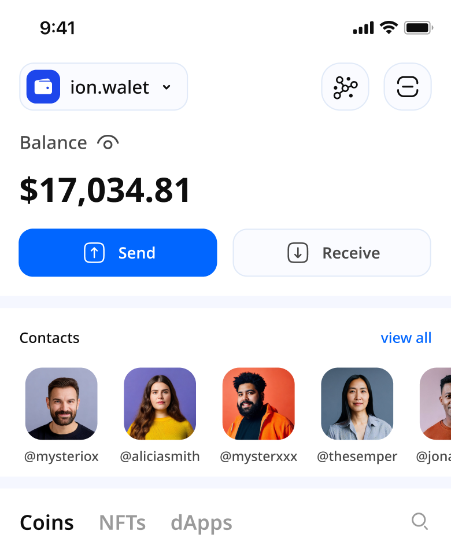Screen dimensions: 451x538
Task: Select contact @aliciasmith avatar
Action: [160, 404]
